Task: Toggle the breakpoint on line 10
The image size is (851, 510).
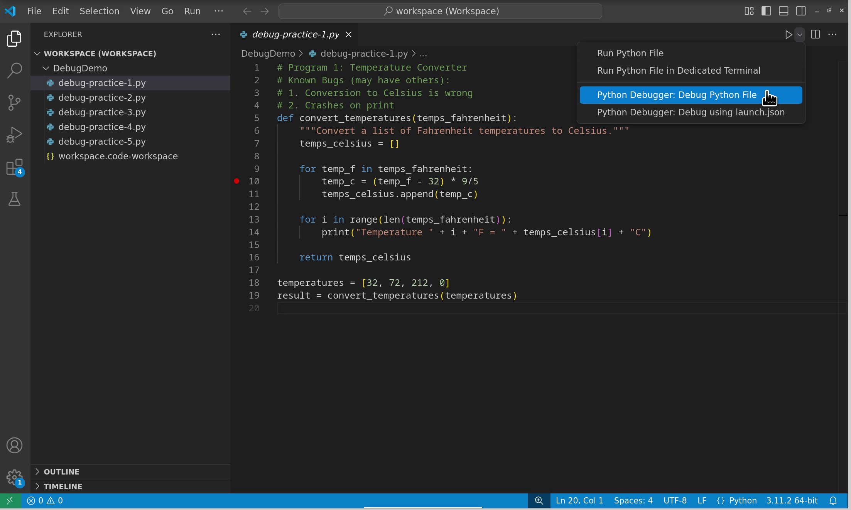Action: pyautogui.click(x=236, y=181)
